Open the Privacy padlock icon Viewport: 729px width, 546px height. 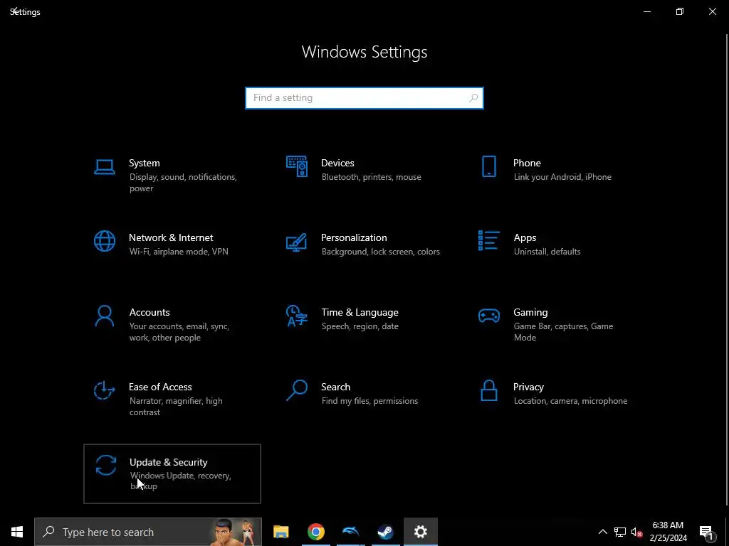click(x=488, y=390)
